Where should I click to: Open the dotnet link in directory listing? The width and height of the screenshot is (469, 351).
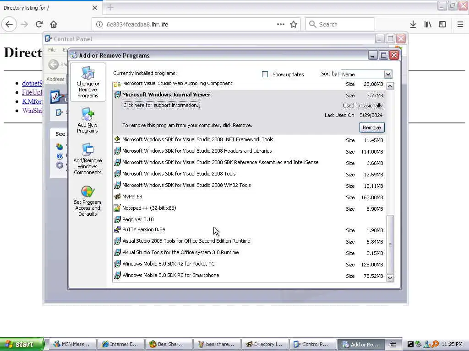coord(32,83)
